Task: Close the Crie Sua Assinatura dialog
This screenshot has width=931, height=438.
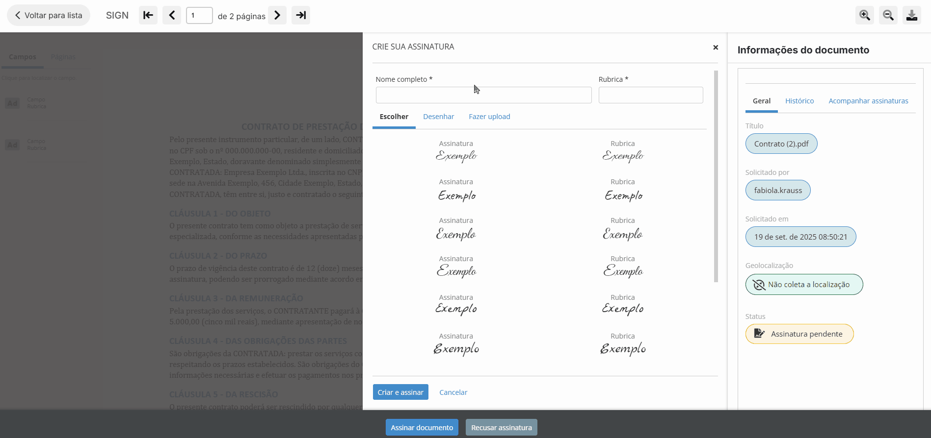Action: click(x=716, y=47)
